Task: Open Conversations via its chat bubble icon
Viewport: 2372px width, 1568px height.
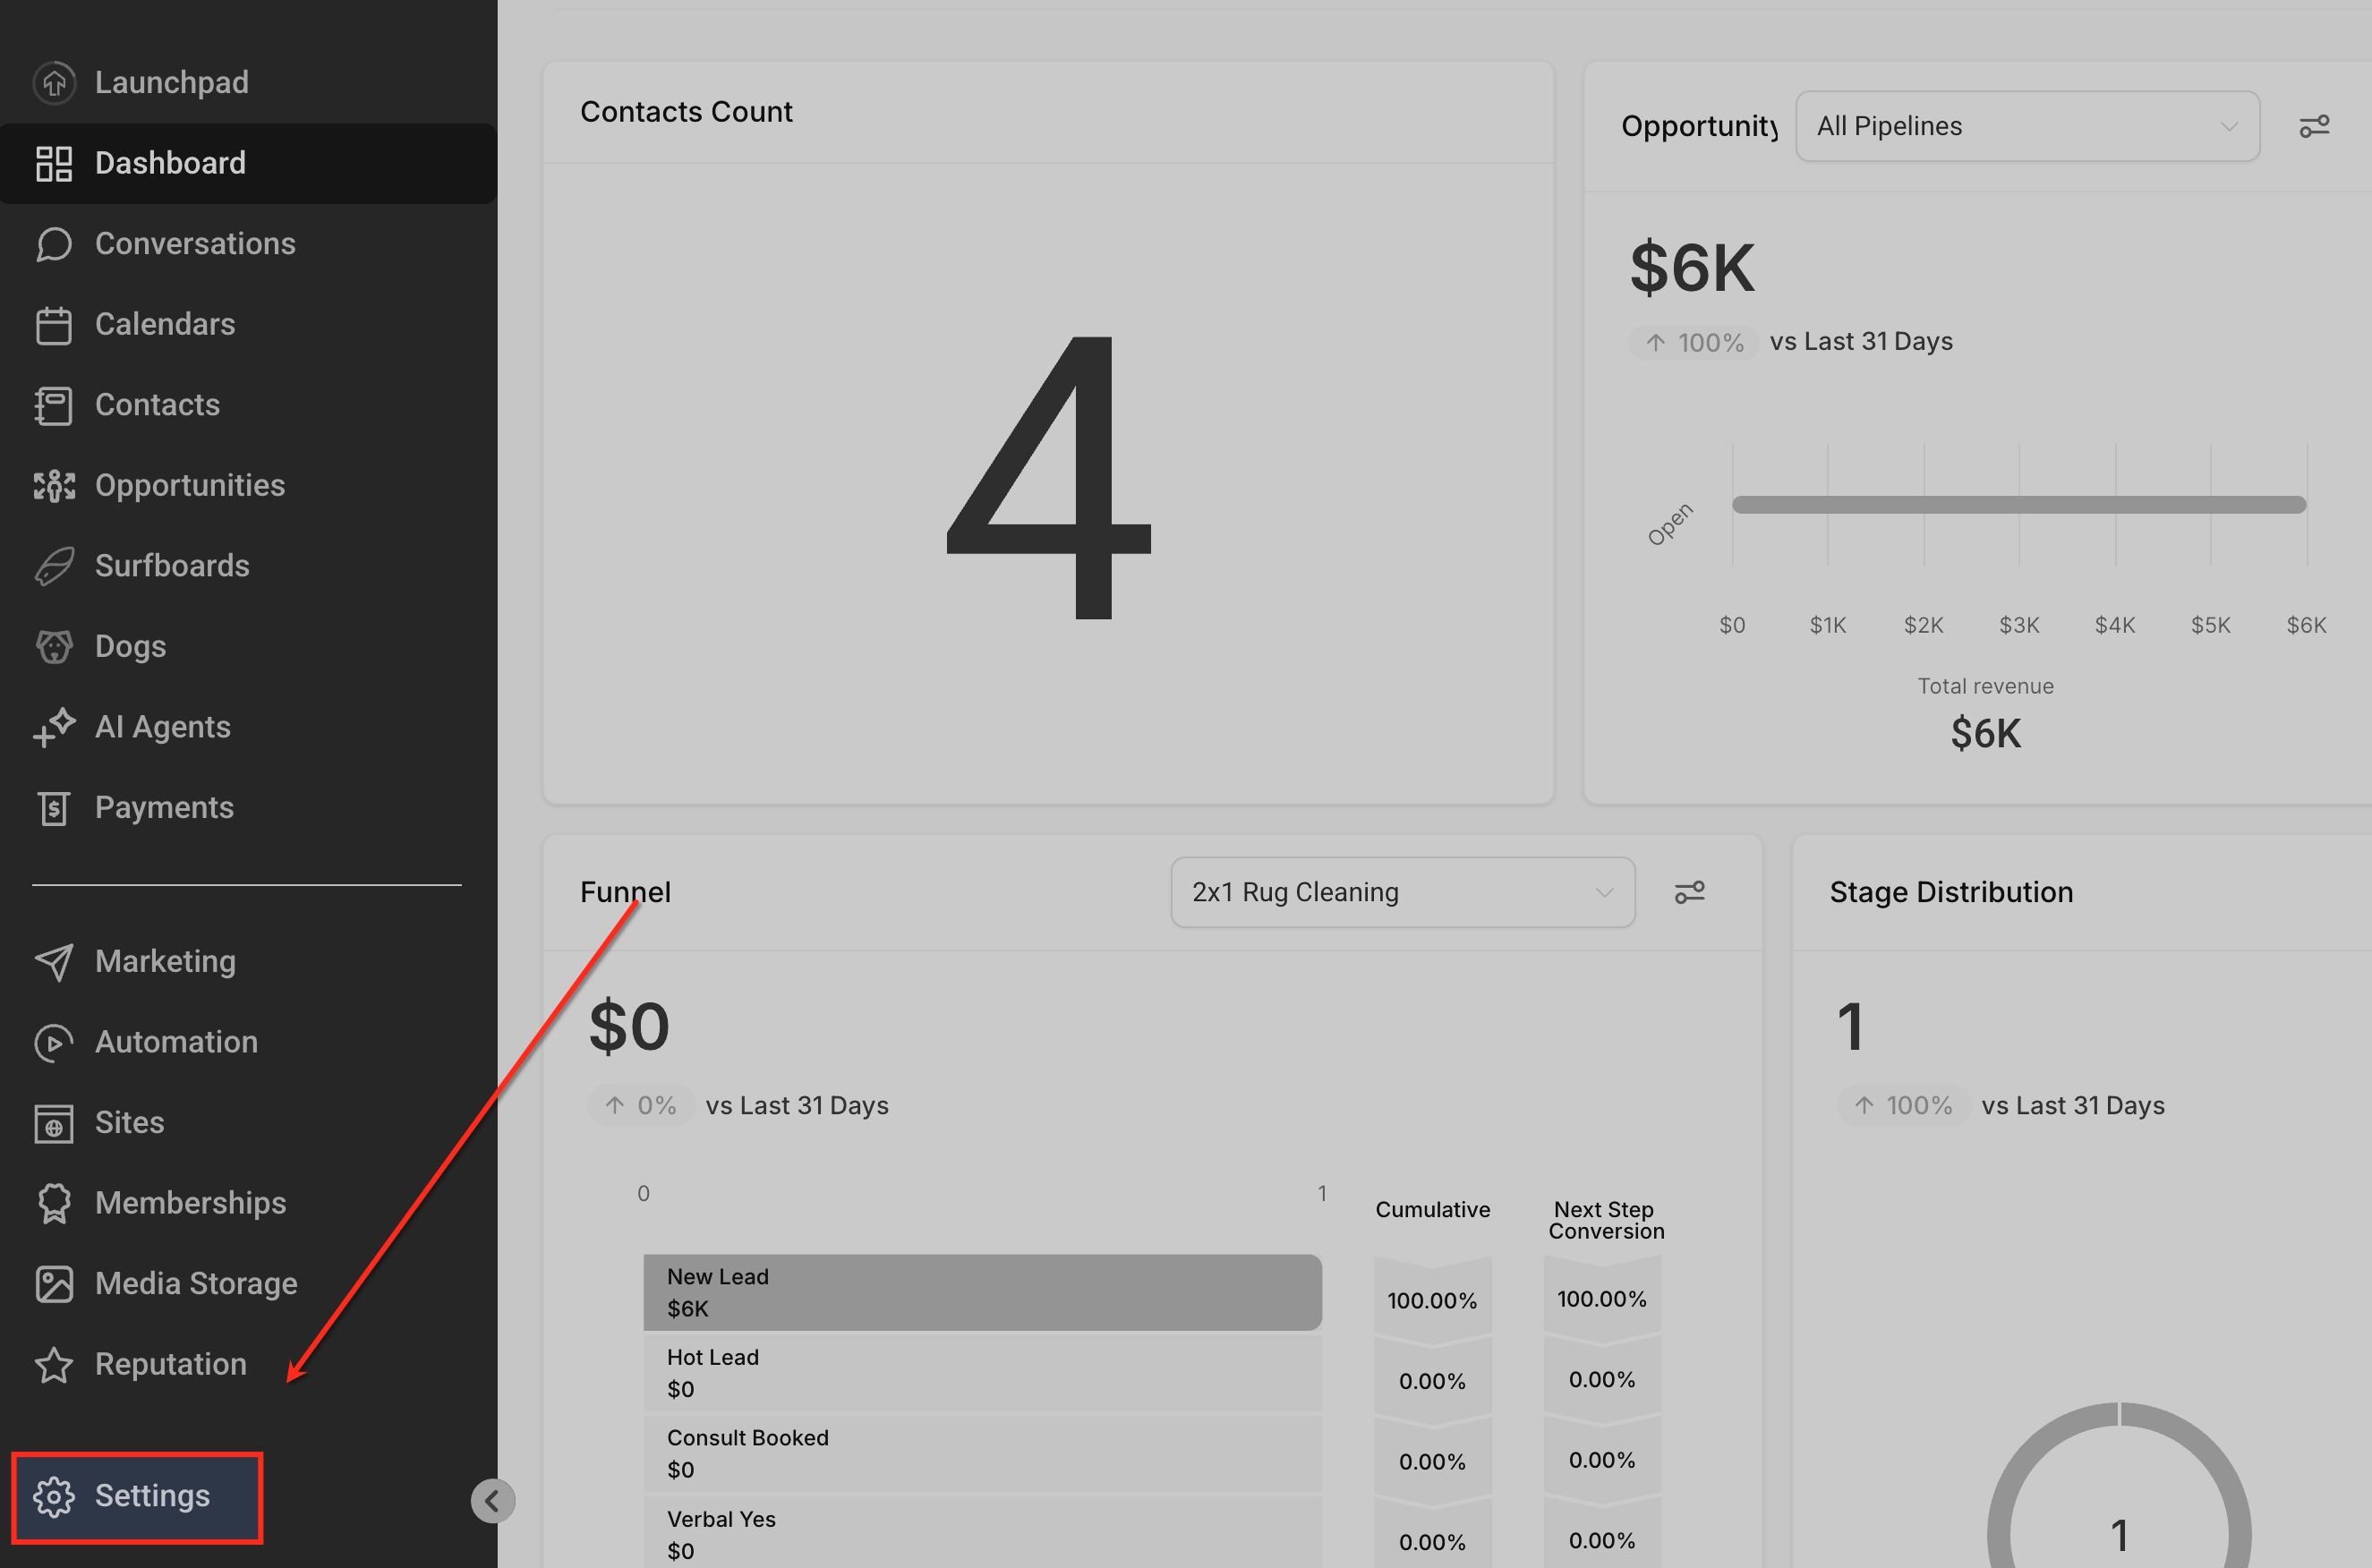Action: coord(54,244)
